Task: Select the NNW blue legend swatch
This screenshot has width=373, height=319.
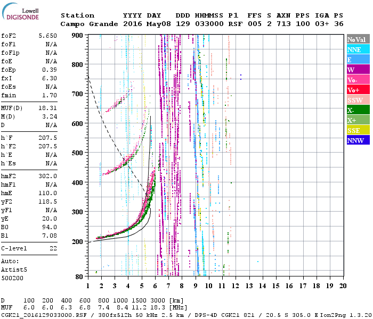Action: [x=358, y=140]
